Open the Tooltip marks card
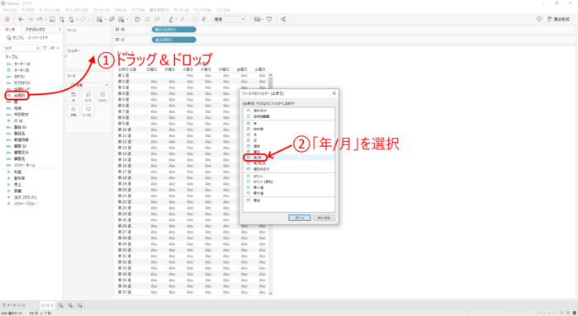The width and height of the screenshot is (578, 316). [88, 111]
